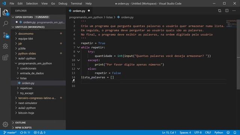
Task: Open the File menu
Action: click(12, 3)
